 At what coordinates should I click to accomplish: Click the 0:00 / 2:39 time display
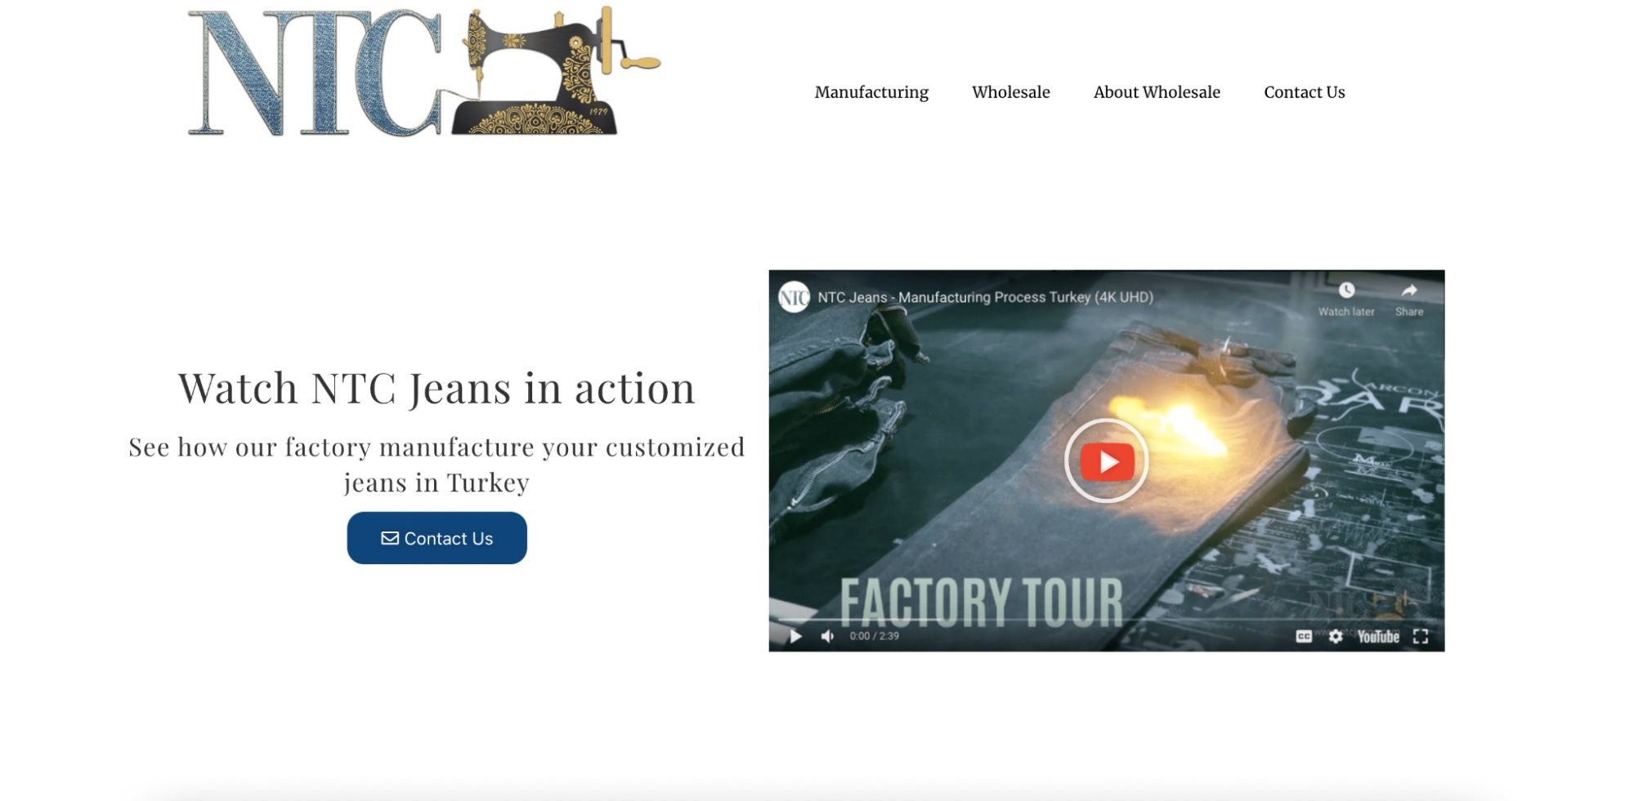[874, 636]
